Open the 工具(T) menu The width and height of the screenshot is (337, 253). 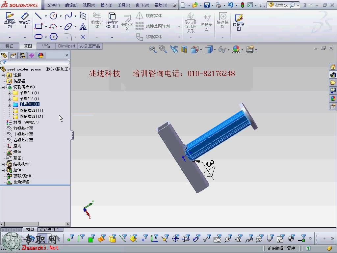pos(124,5)
